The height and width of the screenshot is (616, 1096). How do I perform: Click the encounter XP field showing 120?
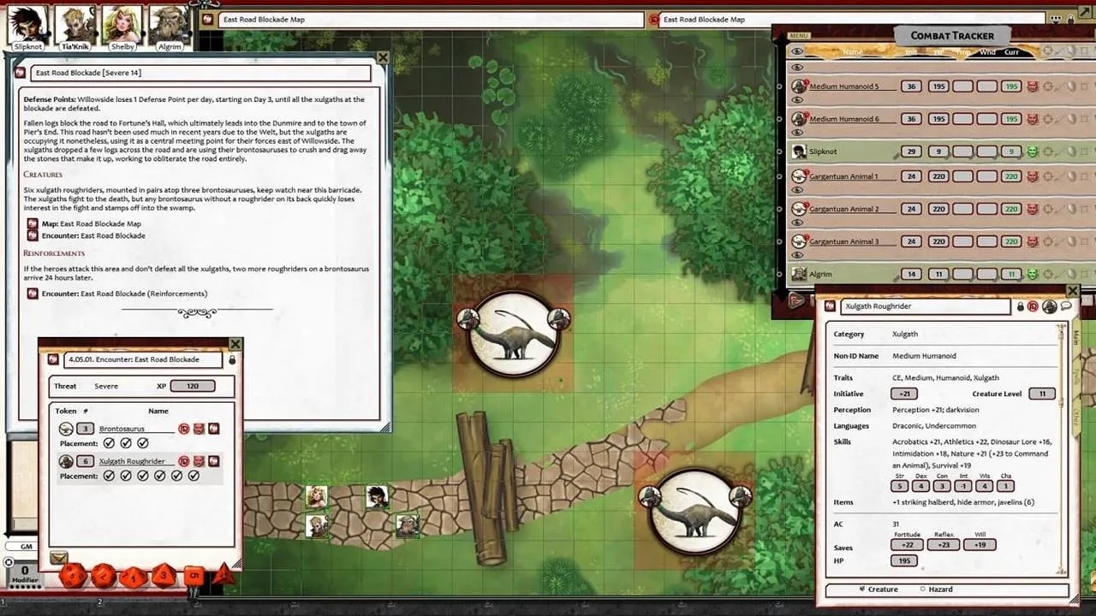(x=193, y=386)
